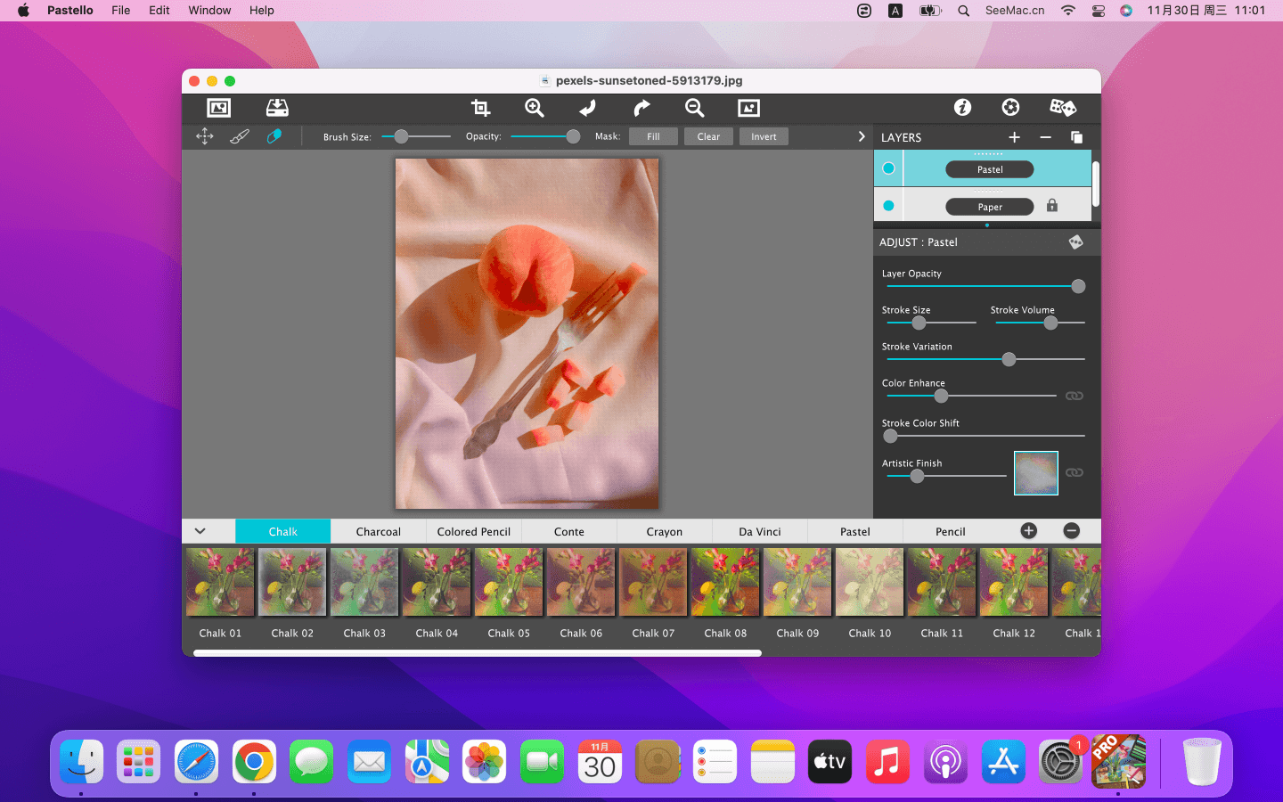
Task: Select the eraser brush tool
Action: (274, 136)
